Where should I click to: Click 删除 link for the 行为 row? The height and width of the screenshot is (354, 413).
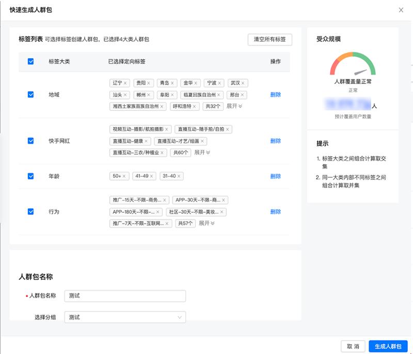tap(275, 212)
